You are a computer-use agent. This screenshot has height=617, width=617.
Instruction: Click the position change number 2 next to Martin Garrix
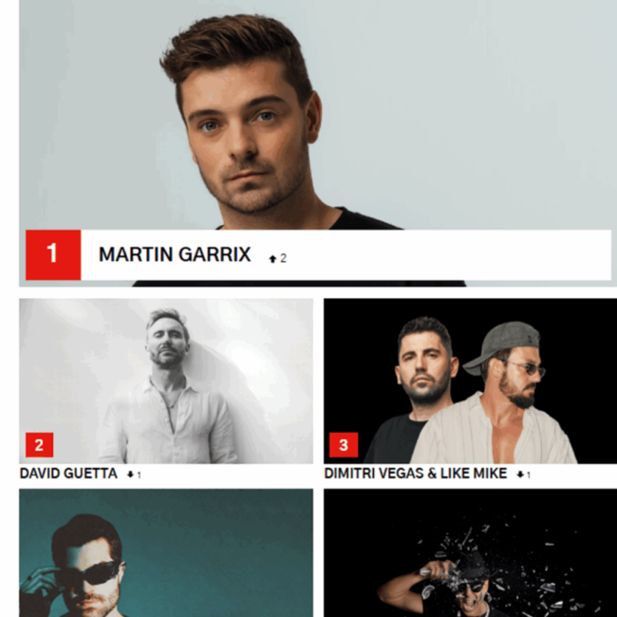click(283, 258)
